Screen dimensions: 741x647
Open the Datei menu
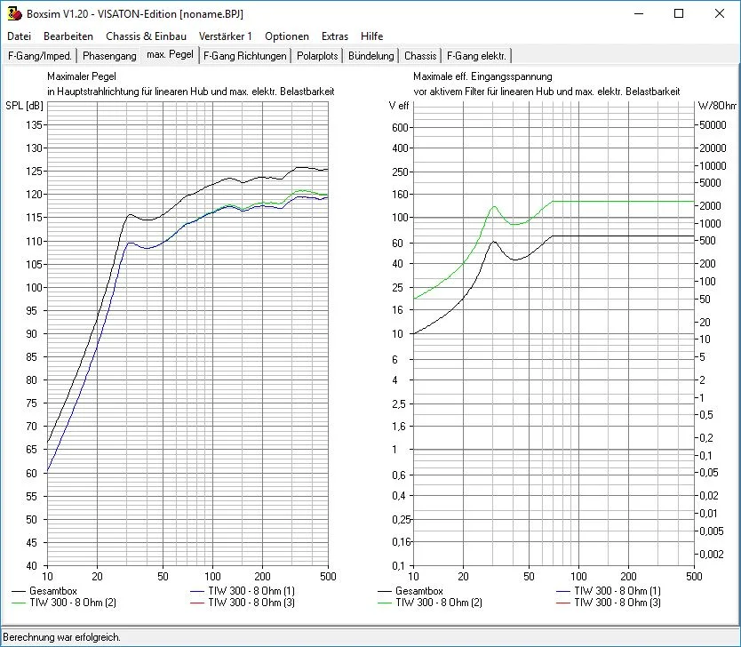coord(19,36)
